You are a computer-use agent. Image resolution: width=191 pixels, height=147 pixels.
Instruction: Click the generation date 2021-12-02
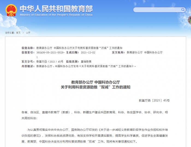[x=88, y=52]
